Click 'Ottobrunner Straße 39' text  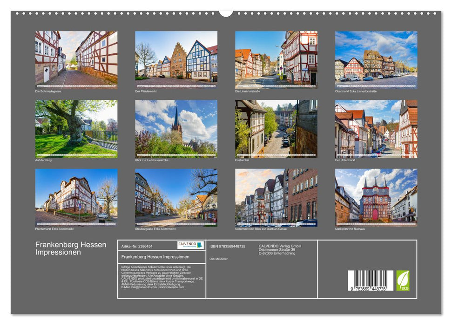pos(277,250)
